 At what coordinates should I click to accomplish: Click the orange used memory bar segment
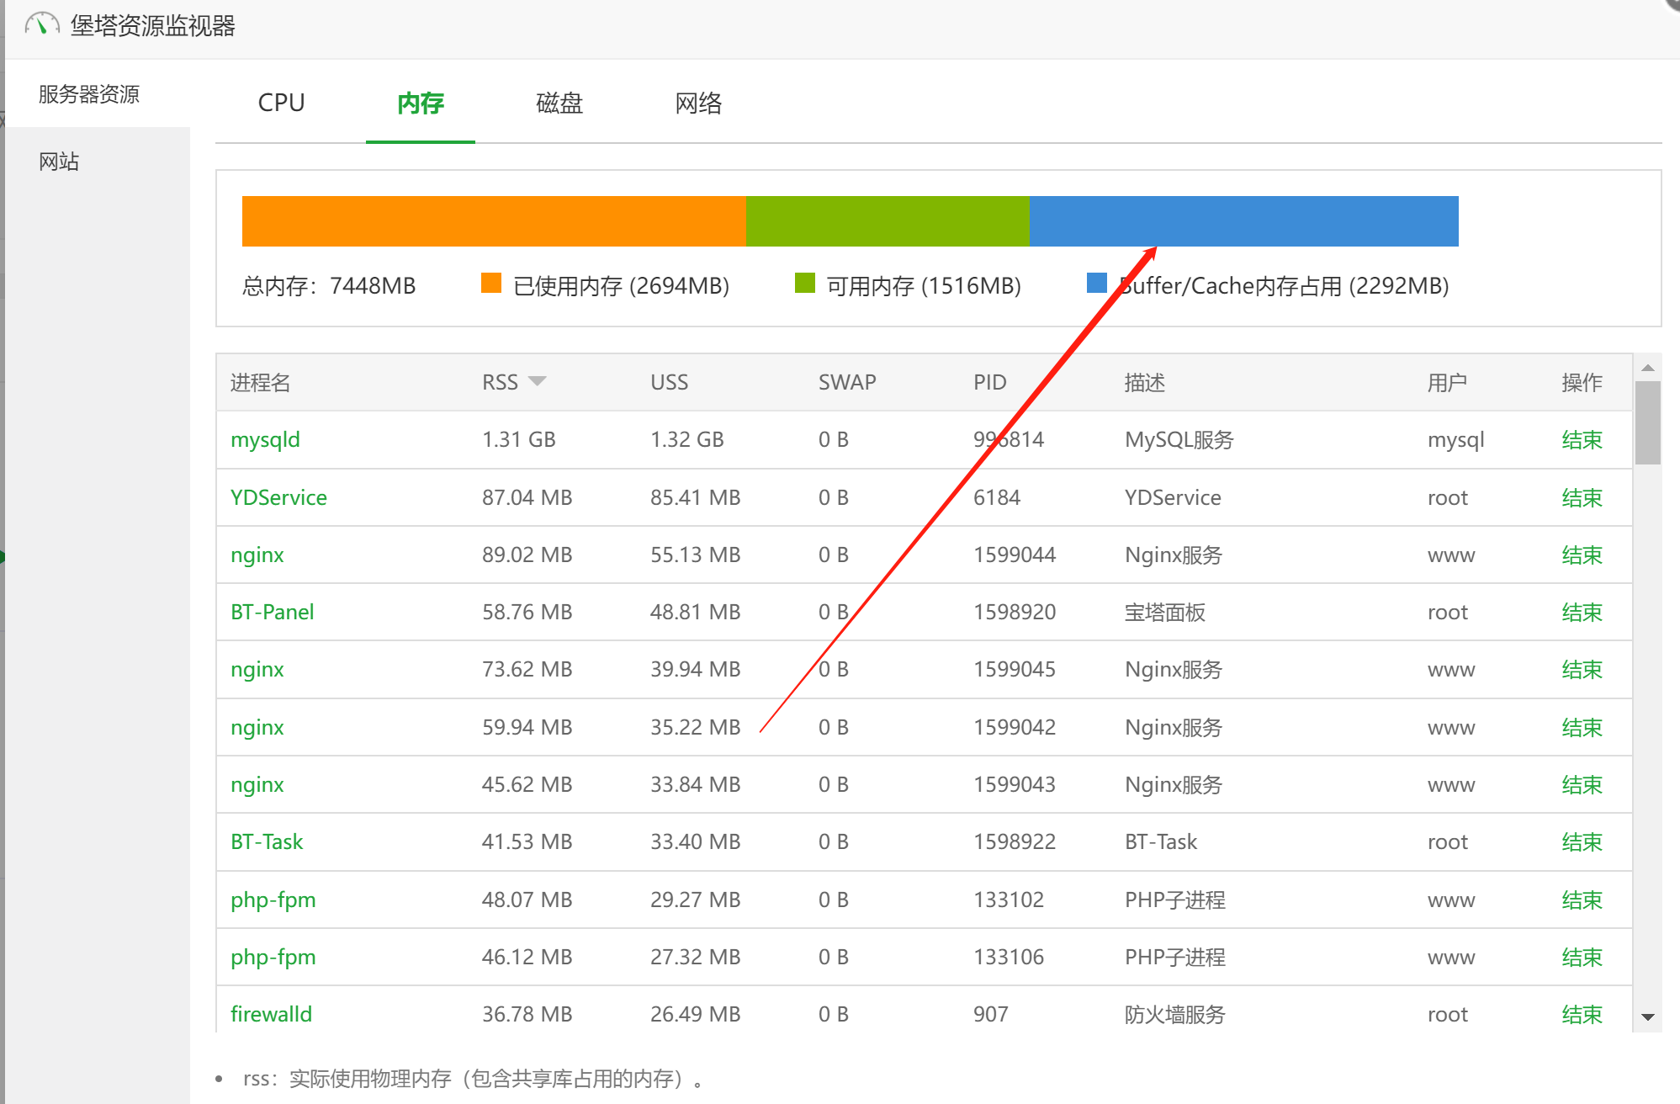[494, 221]
